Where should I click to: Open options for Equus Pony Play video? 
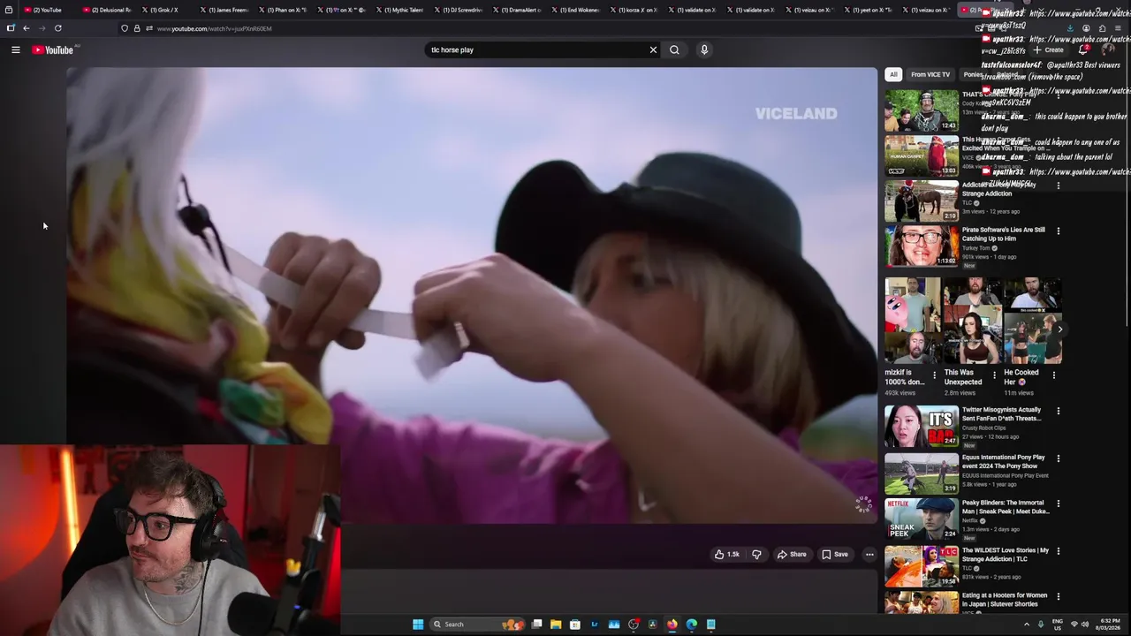(1059, 459)
